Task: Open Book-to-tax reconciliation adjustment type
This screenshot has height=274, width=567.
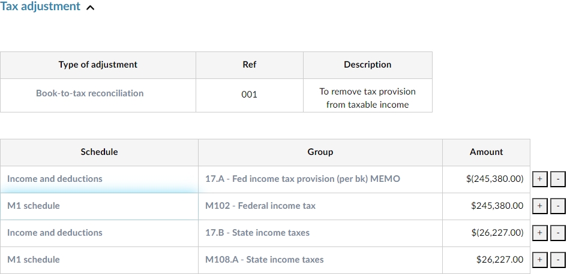Action: [90, 93]
